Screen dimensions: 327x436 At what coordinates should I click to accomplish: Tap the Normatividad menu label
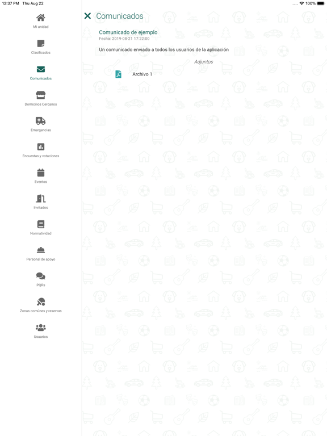[x=41, y=233]
